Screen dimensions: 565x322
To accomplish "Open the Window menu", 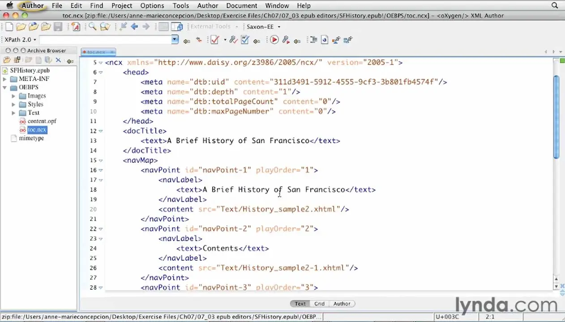I will (277, 5).
